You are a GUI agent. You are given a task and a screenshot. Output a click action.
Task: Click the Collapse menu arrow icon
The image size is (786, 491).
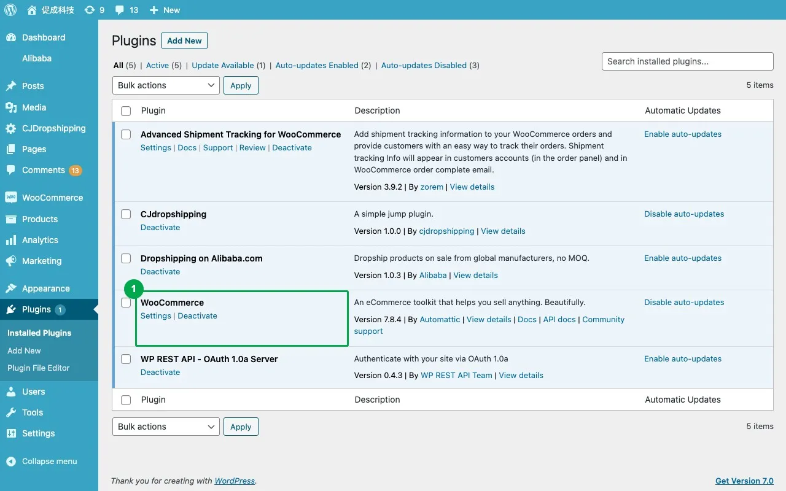pos(11,462)
